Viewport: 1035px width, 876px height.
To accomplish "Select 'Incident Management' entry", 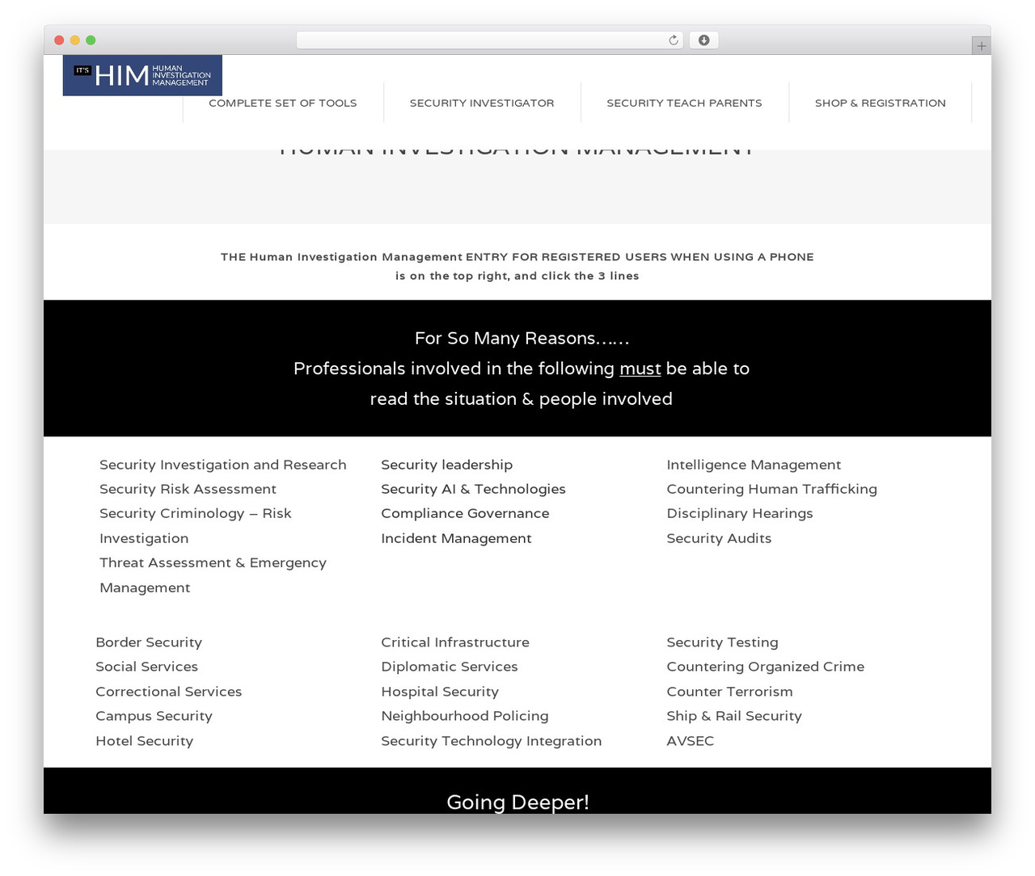I will 456,538.
